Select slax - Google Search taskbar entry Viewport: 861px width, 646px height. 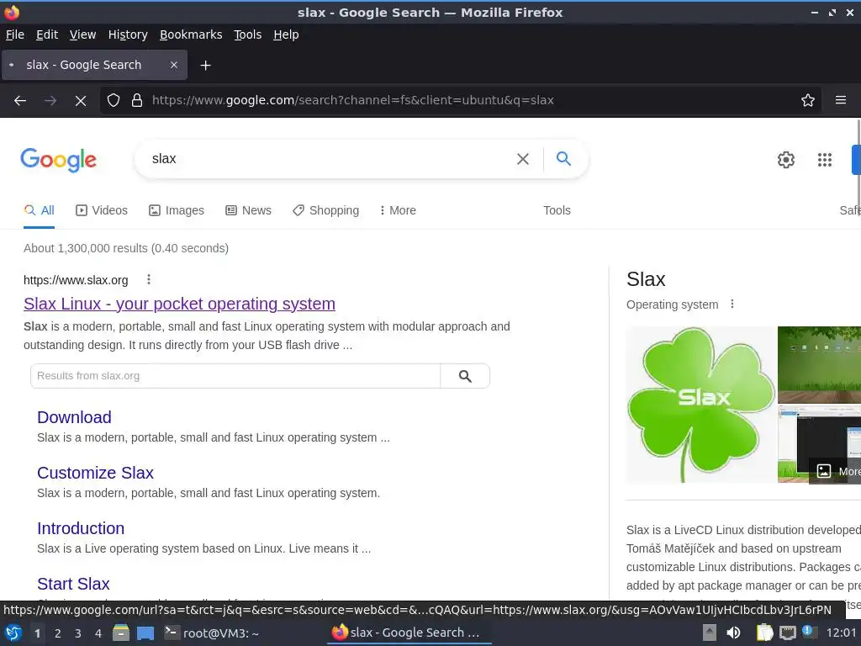pos(409,633)
